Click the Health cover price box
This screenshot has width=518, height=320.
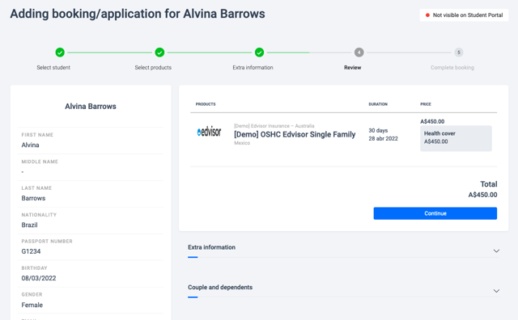click(456, 138)
